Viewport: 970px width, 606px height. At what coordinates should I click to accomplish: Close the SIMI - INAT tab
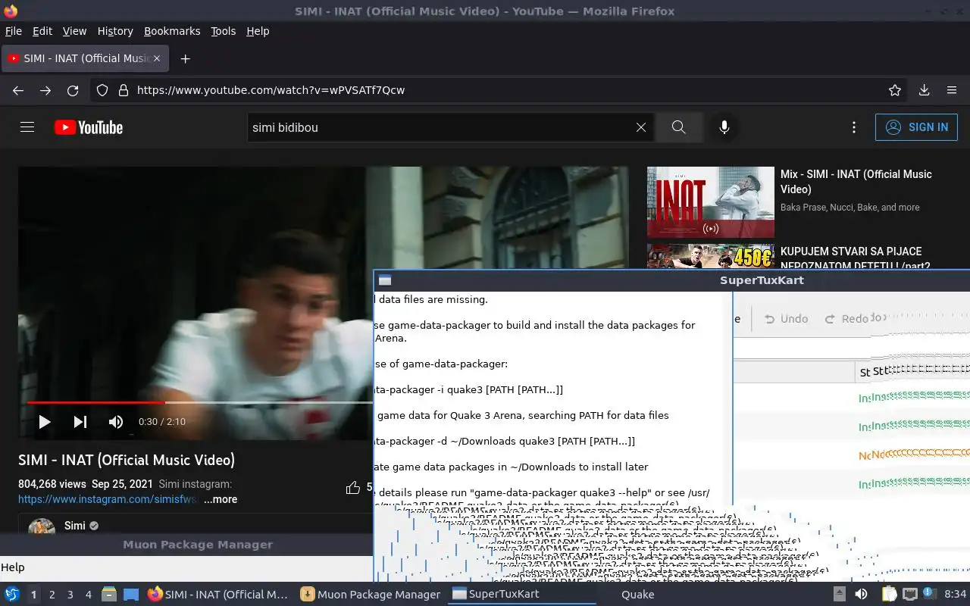click(x=157, y=58)
